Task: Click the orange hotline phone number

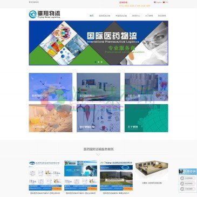Action: pyautogui.click(x=134, y=6)
